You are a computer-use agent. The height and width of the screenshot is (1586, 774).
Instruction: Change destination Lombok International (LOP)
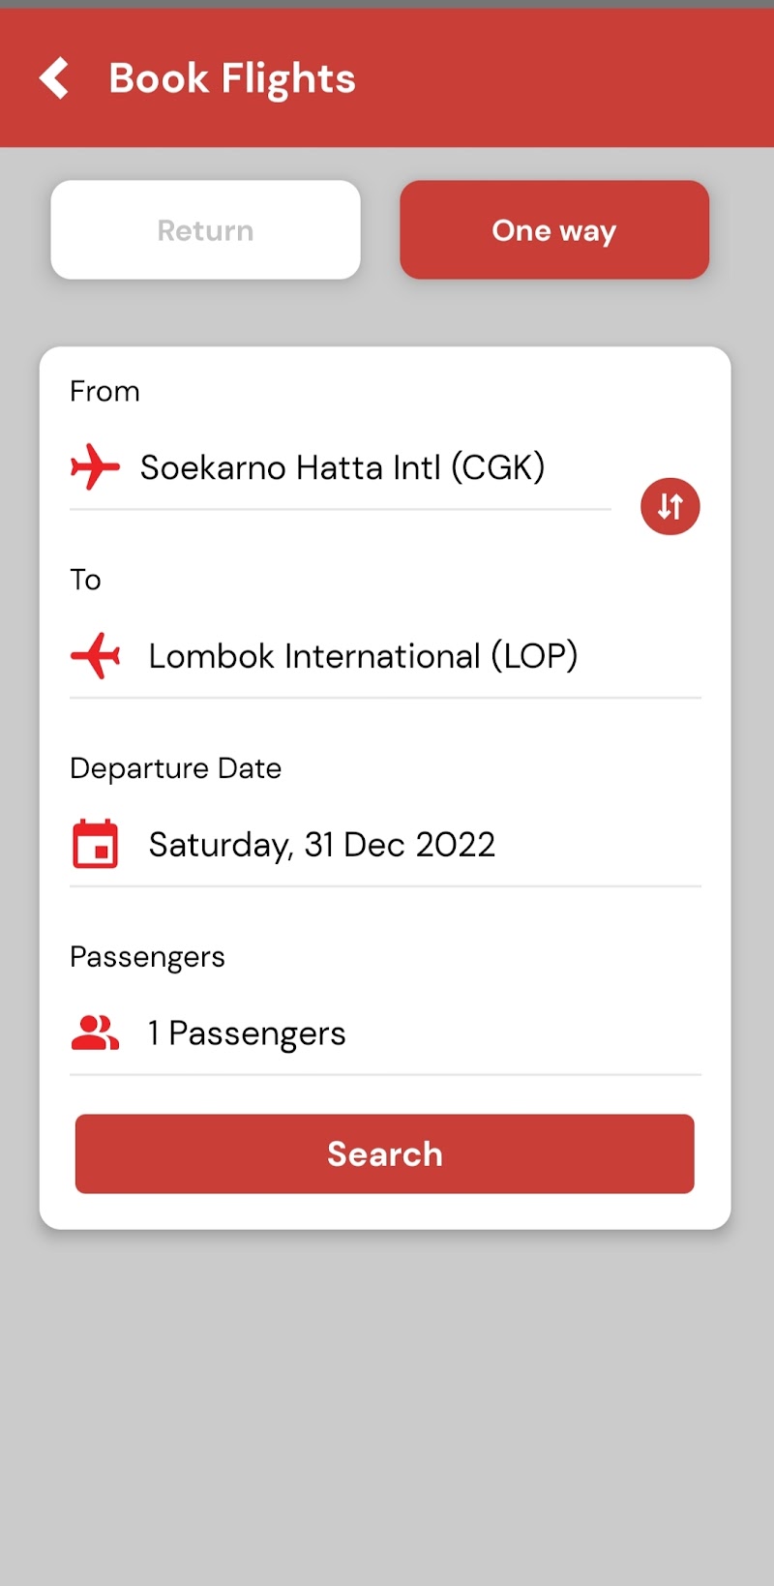click(x=363, y=656)
